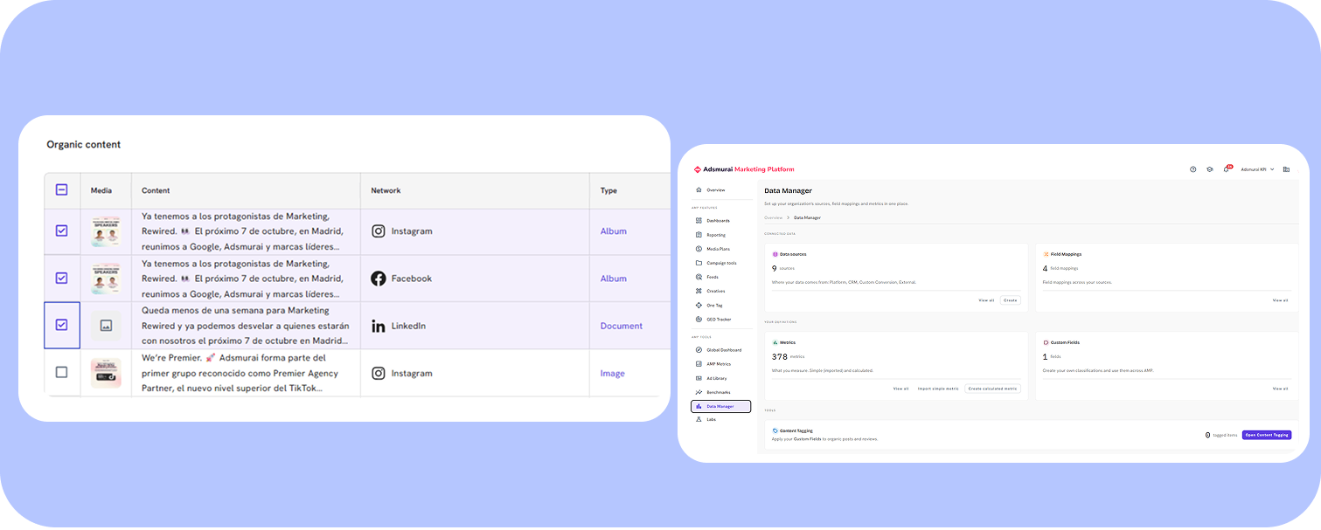Click the organization building icon in top bar
Screen dimensions: 1321x530
1286,169
